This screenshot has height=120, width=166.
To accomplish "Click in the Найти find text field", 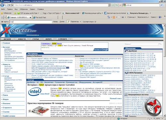I will click(31, 22).
